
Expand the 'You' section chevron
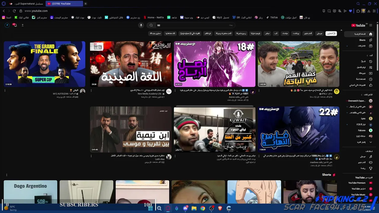pyautogui.click(x=367, y=55)
